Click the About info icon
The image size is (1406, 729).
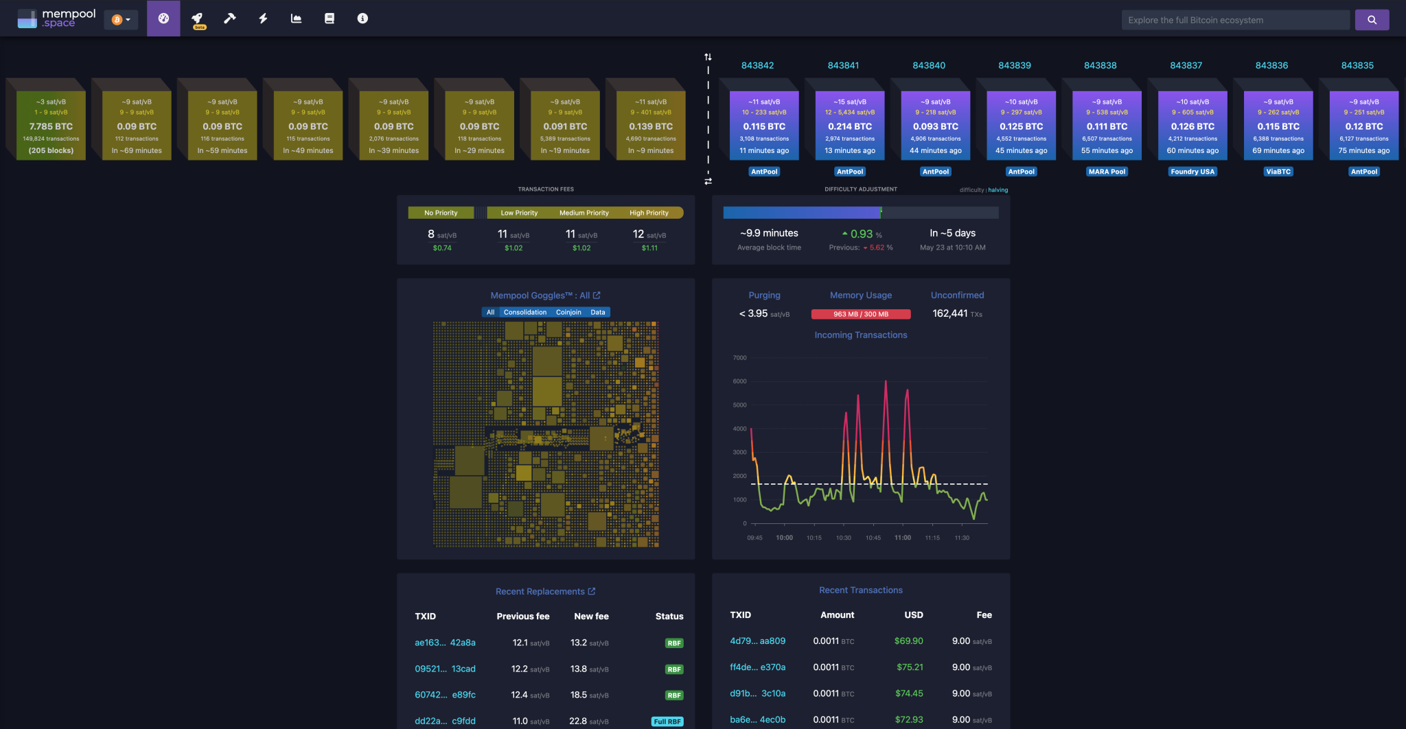tap(362, 19)
